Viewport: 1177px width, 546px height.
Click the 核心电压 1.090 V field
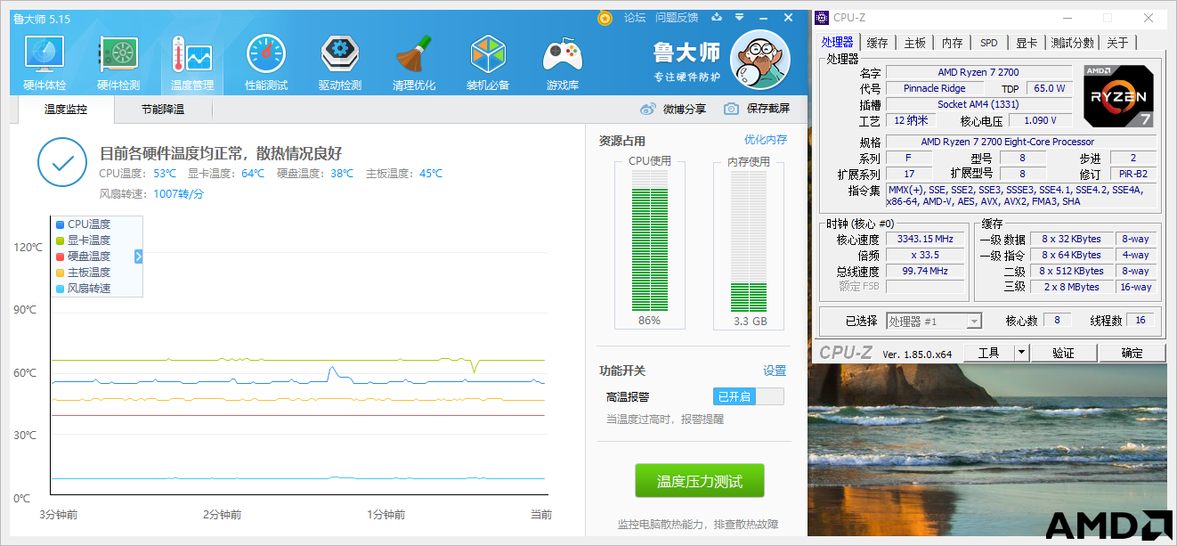[1040, 120]
